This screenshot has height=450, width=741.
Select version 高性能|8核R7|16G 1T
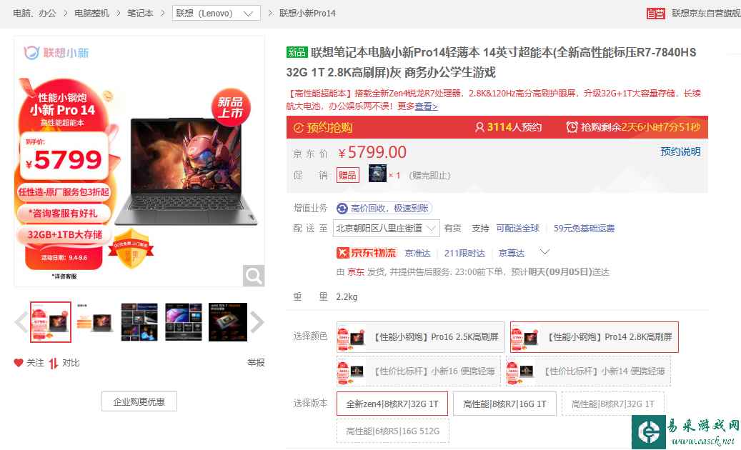click(x=504, y=404)
